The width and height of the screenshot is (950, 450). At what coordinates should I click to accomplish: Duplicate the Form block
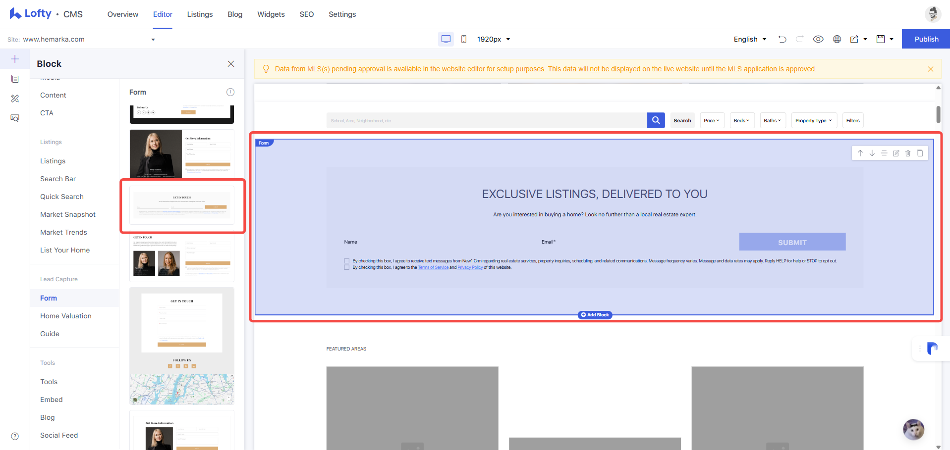pos(920,153)
